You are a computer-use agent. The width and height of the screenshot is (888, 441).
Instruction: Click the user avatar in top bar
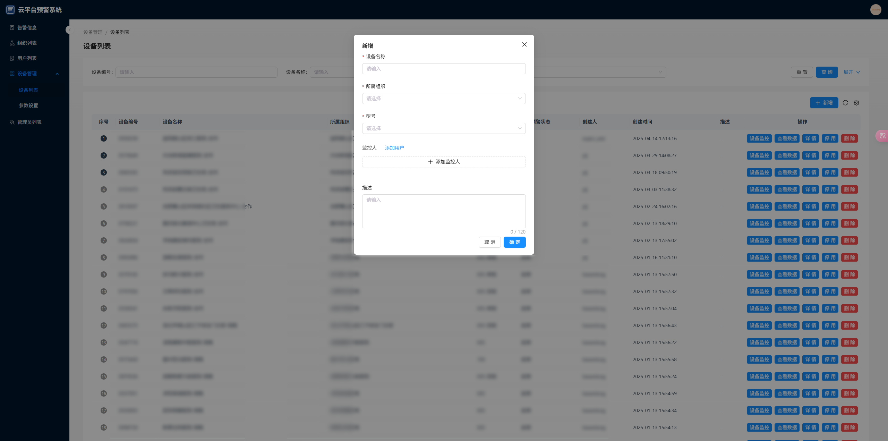pyautogui.click(x=876, y=10)
